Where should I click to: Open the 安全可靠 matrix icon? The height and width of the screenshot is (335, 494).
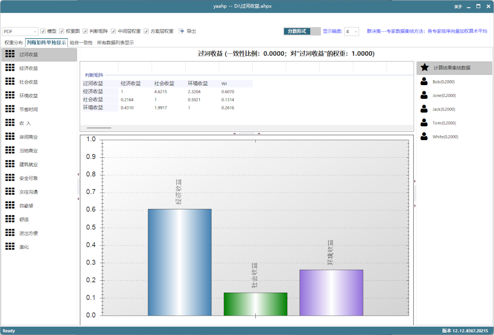10,178
